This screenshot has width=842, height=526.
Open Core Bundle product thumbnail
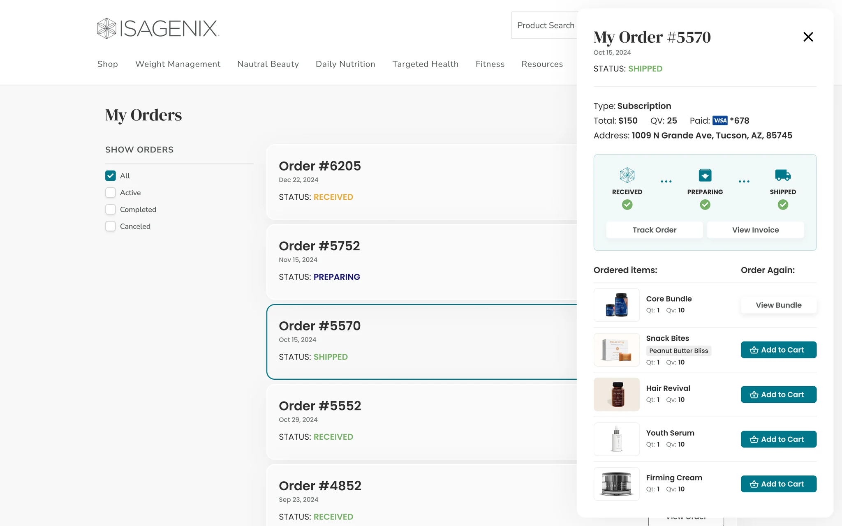tap(616, 305)
